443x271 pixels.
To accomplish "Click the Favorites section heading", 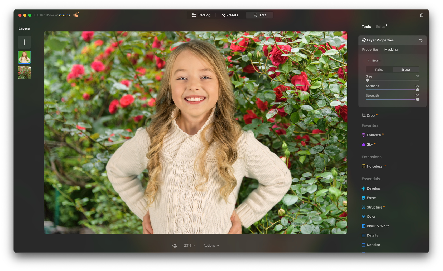I will point(370,125).
